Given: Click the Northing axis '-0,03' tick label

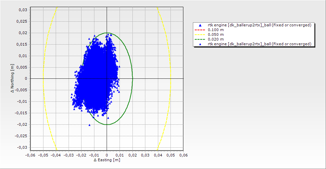Looking at the screenshot, I should coord(22,147).
